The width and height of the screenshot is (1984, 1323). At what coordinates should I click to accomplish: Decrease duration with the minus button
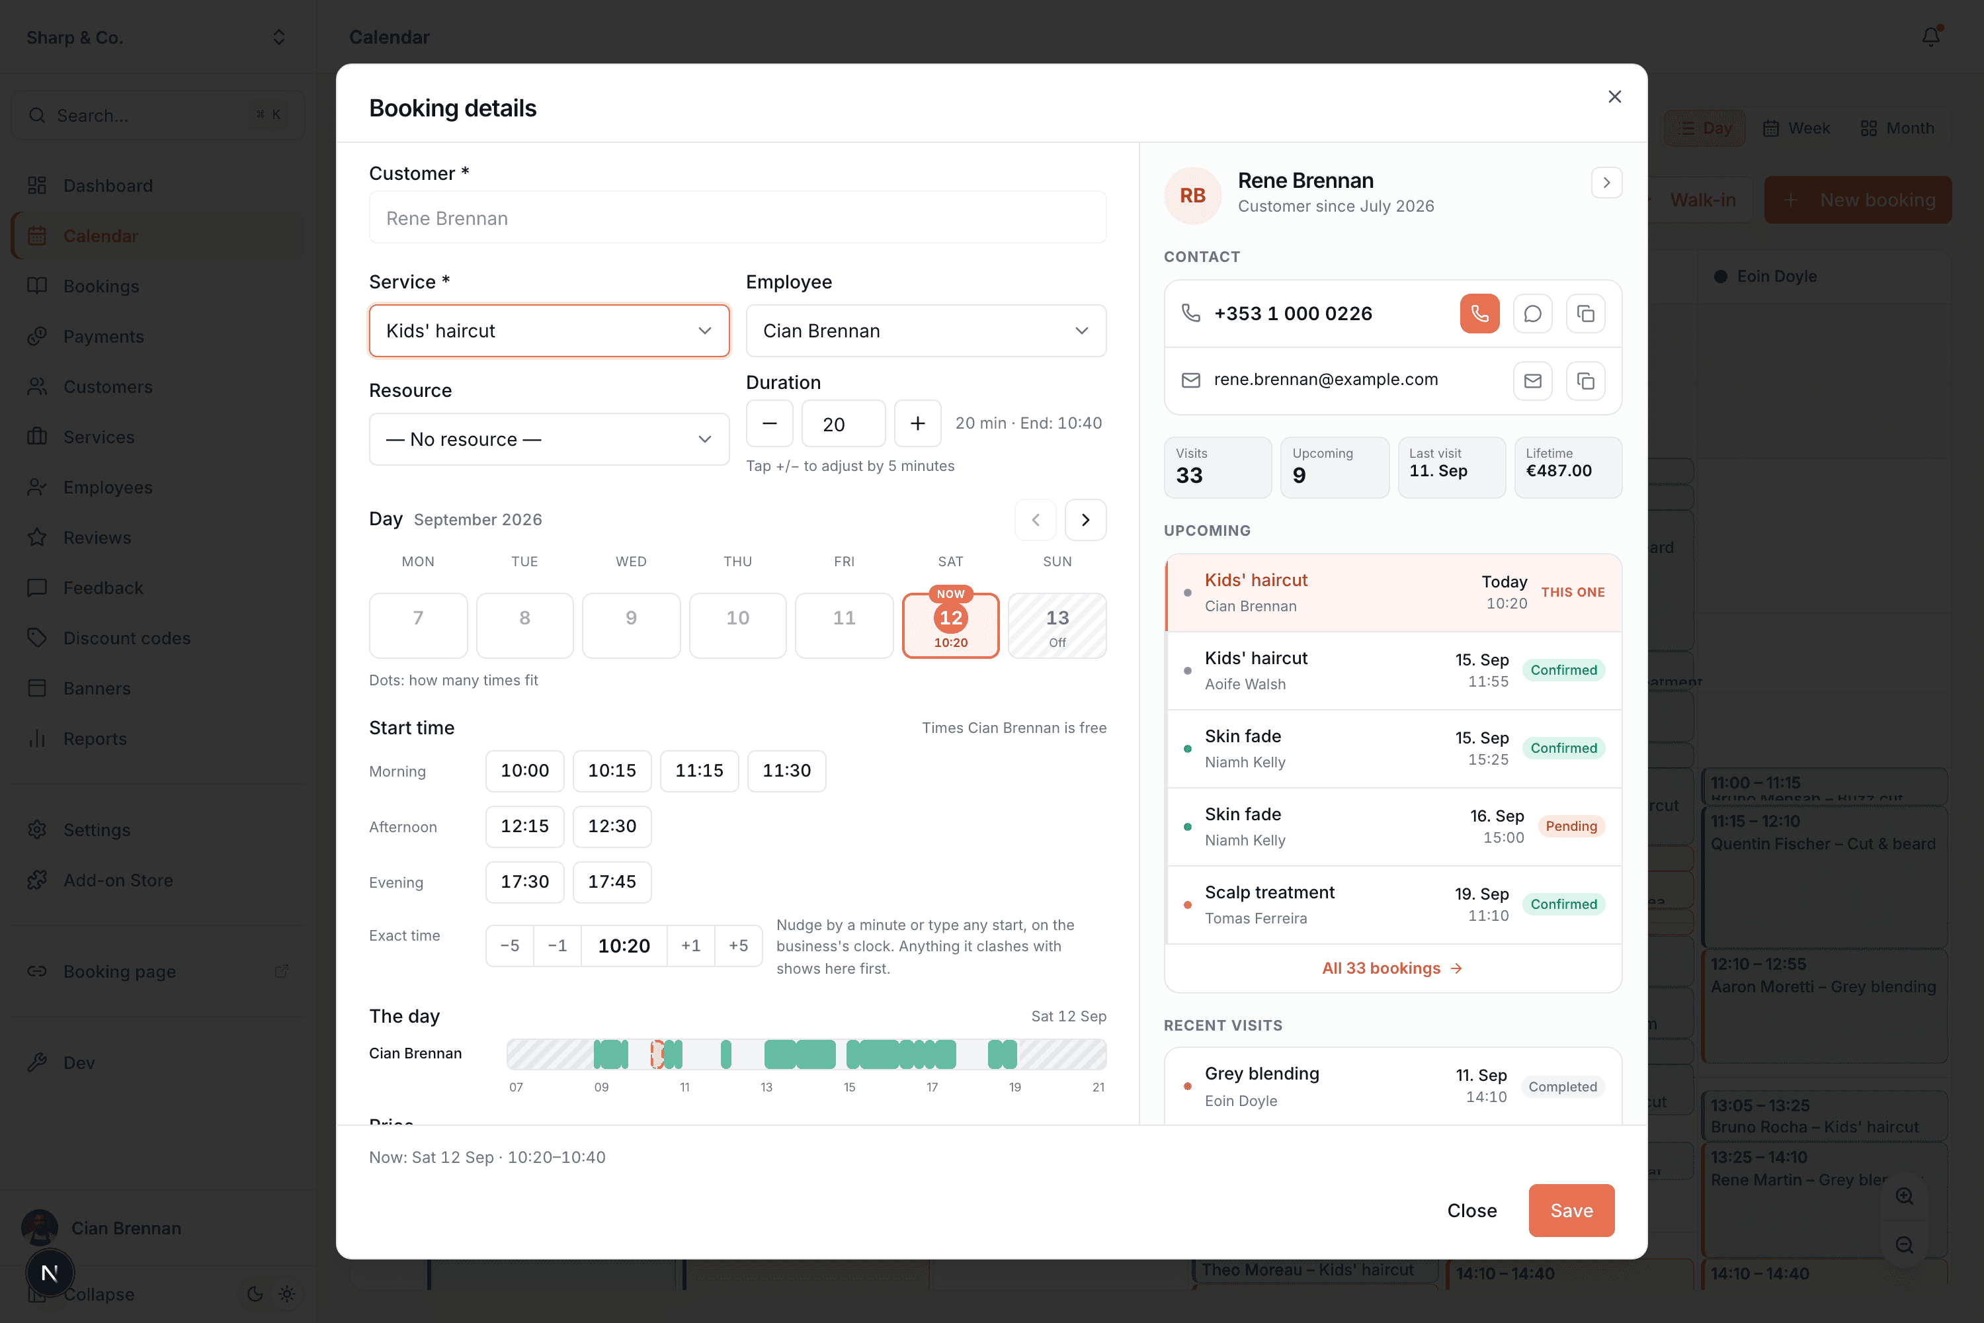tap(769, 423)
